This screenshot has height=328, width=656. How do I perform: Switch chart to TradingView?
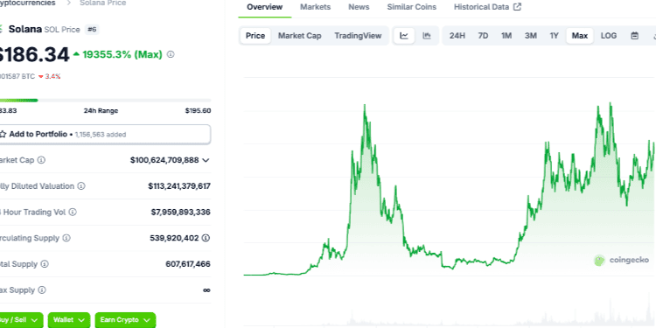tap(358, 36)
